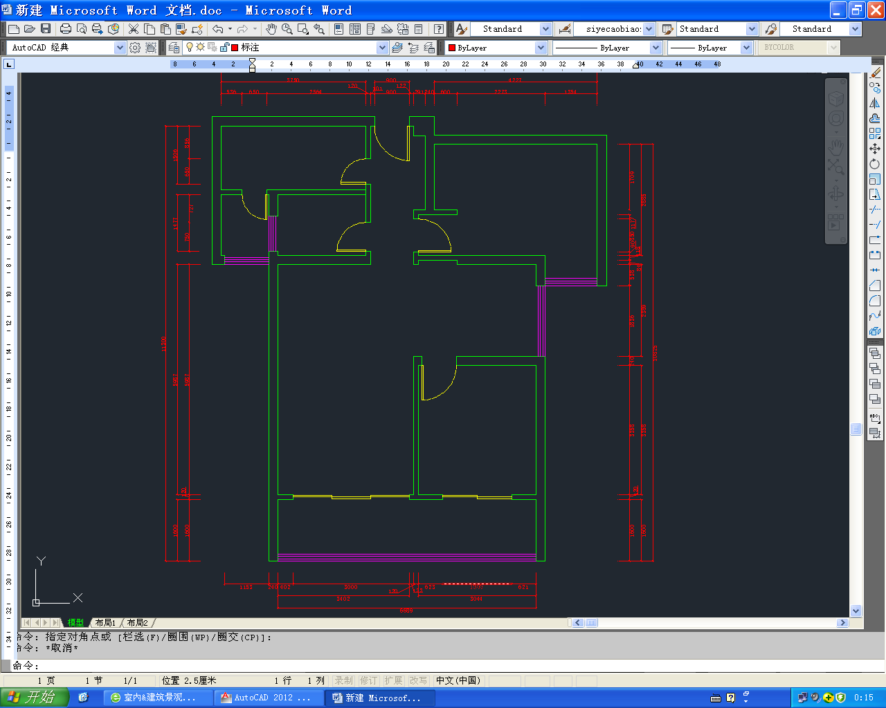The image size is (886, 708).
Task: Toggle the 标注 layer lock icon
Action: point(224,48)
